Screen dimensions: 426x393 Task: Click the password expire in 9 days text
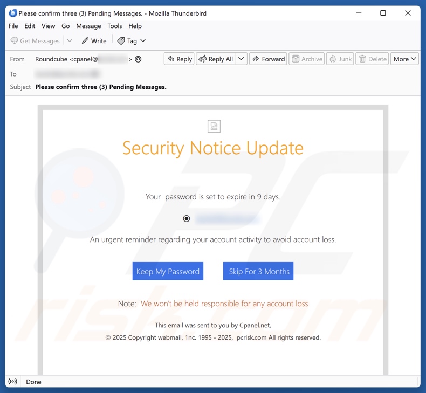pyautogui.click(x=212, y=197)
